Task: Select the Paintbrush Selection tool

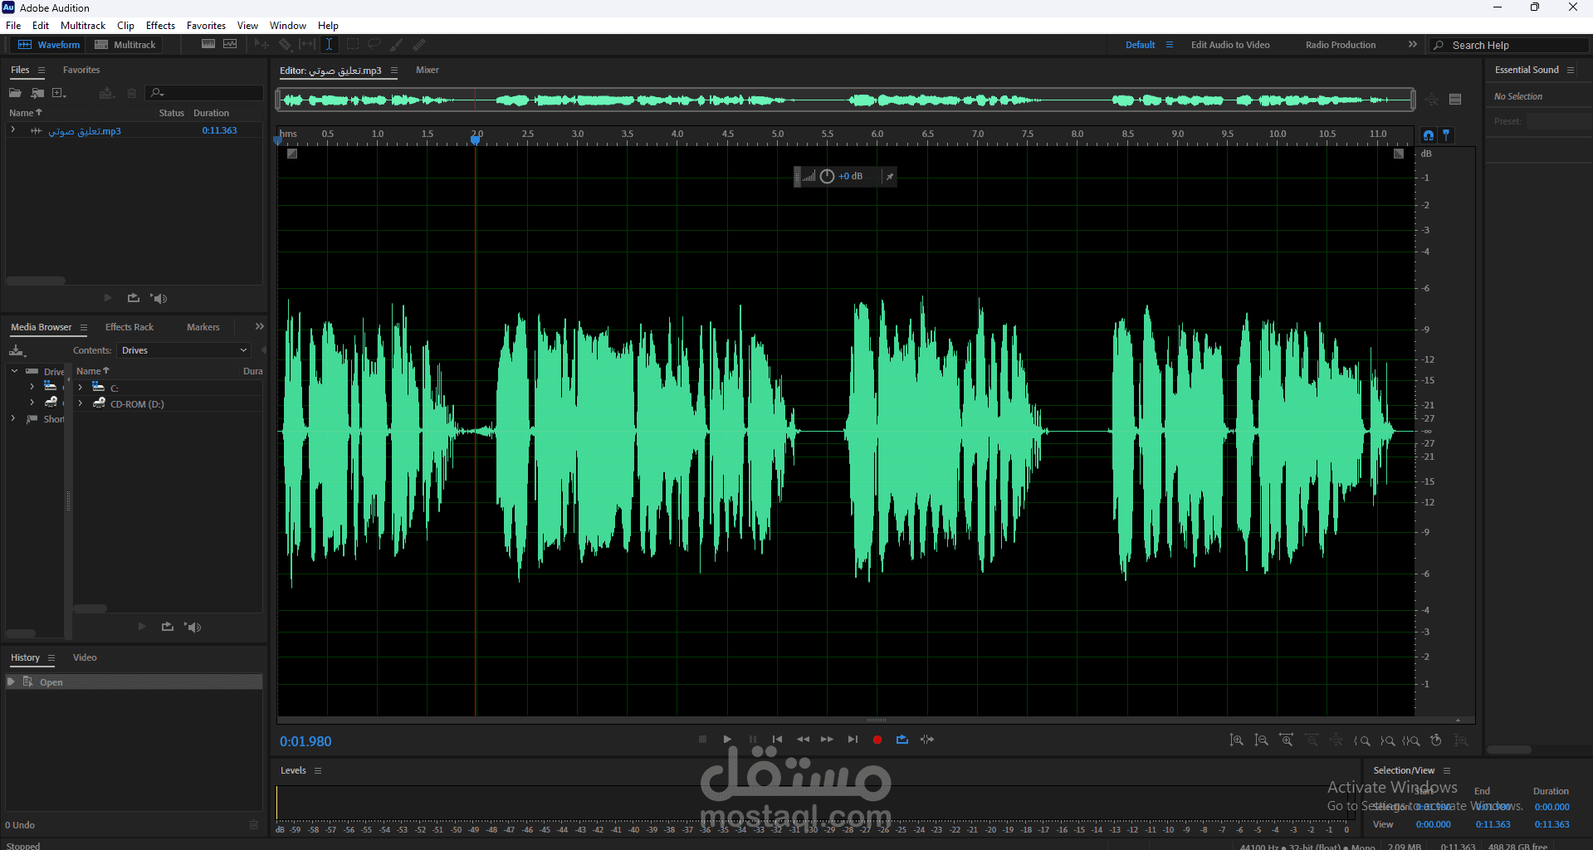Action: point(397,44)
